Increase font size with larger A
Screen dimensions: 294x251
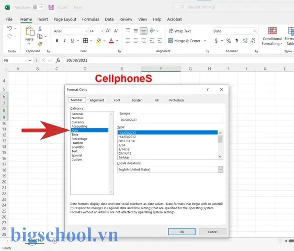point(108,31)
